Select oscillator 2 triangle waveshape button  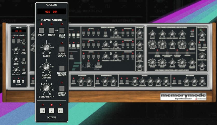pos(133,45)
